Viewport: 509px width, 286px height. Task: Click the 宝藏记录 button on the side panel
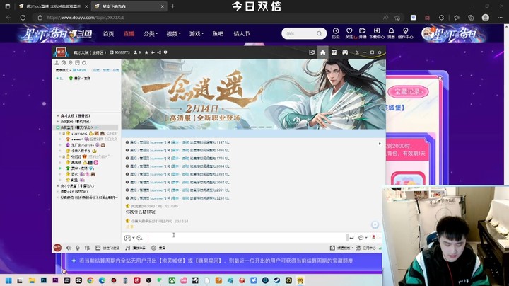[x=408, y=91]
